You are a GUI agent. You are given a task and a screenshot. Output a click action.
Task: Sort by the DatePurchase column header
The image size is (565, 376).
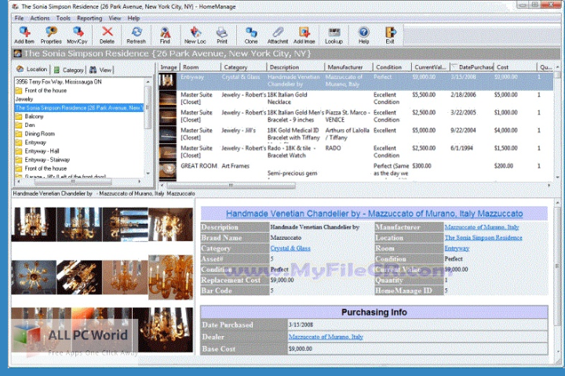(x=472, y=67)
